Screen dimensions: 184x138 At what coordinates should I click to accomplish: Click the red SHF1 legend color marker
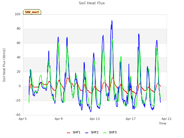pos(68,133)
